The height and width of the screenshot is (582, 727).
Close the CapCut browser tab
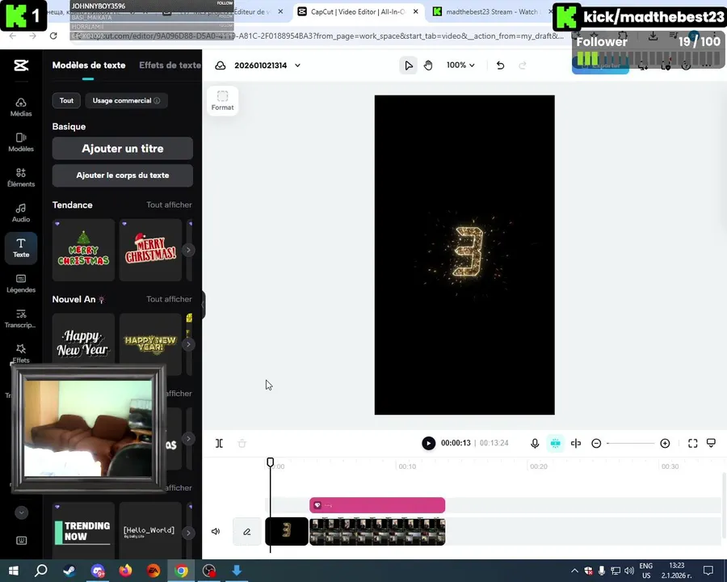tap(415, 11)
